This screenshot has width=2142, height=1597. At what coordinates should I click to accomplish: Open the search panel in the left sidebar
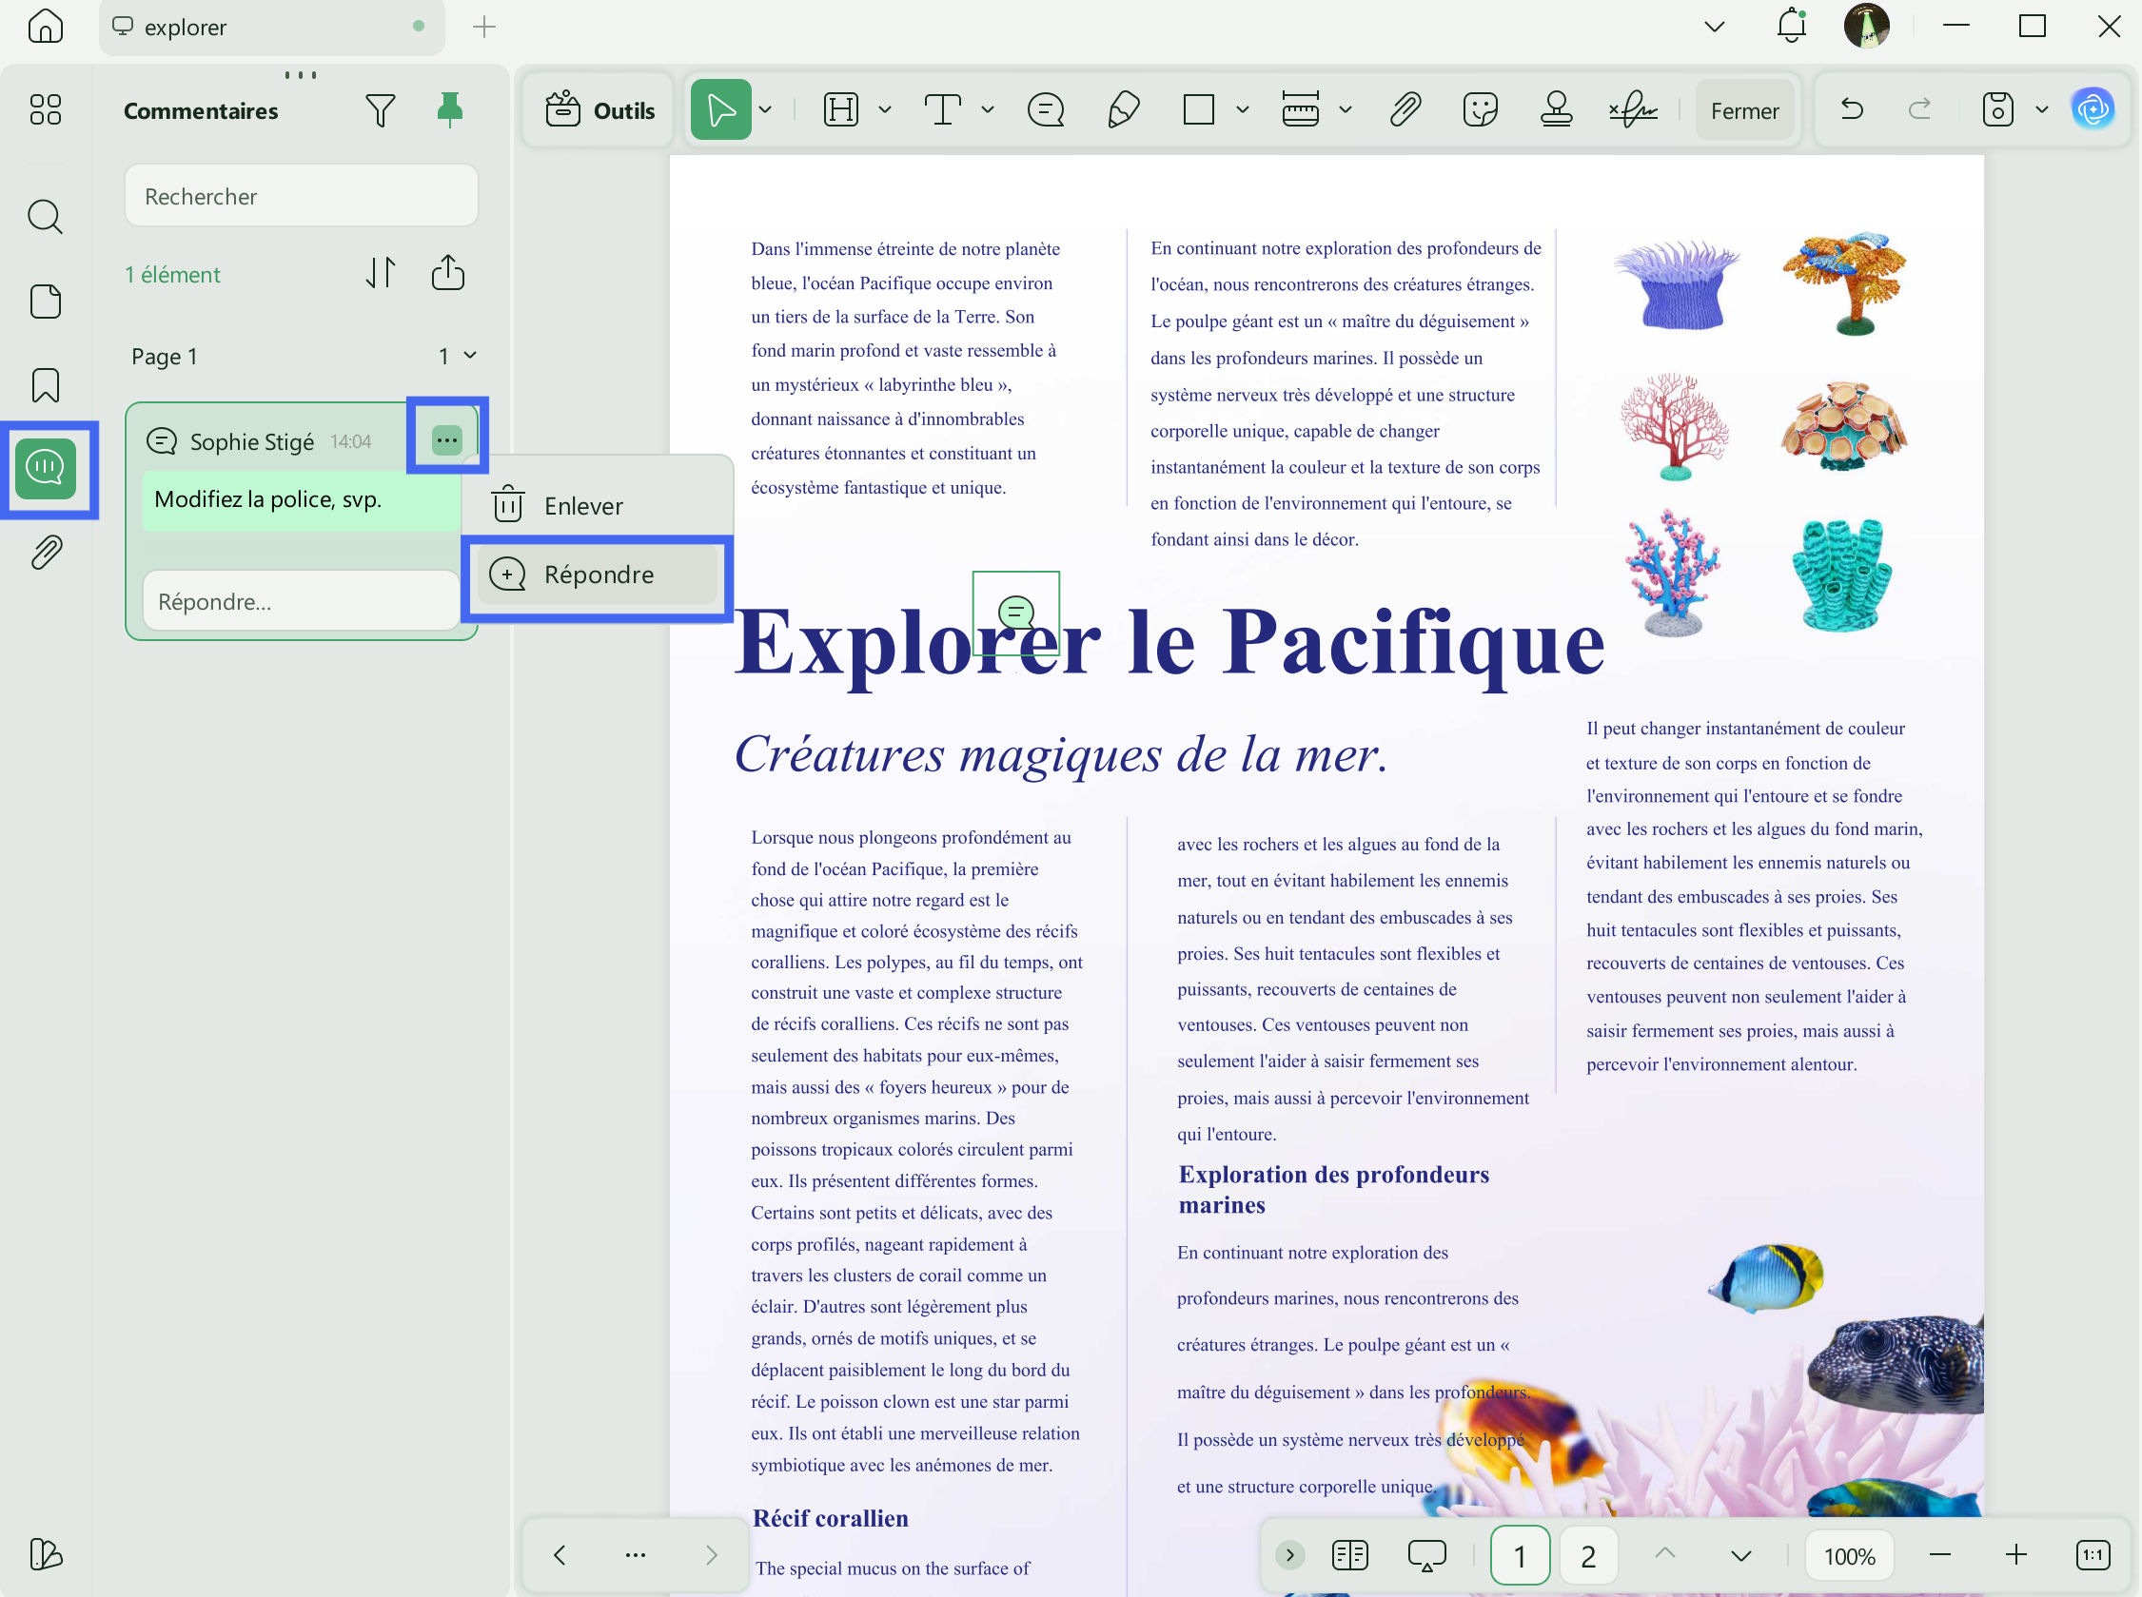45,217
